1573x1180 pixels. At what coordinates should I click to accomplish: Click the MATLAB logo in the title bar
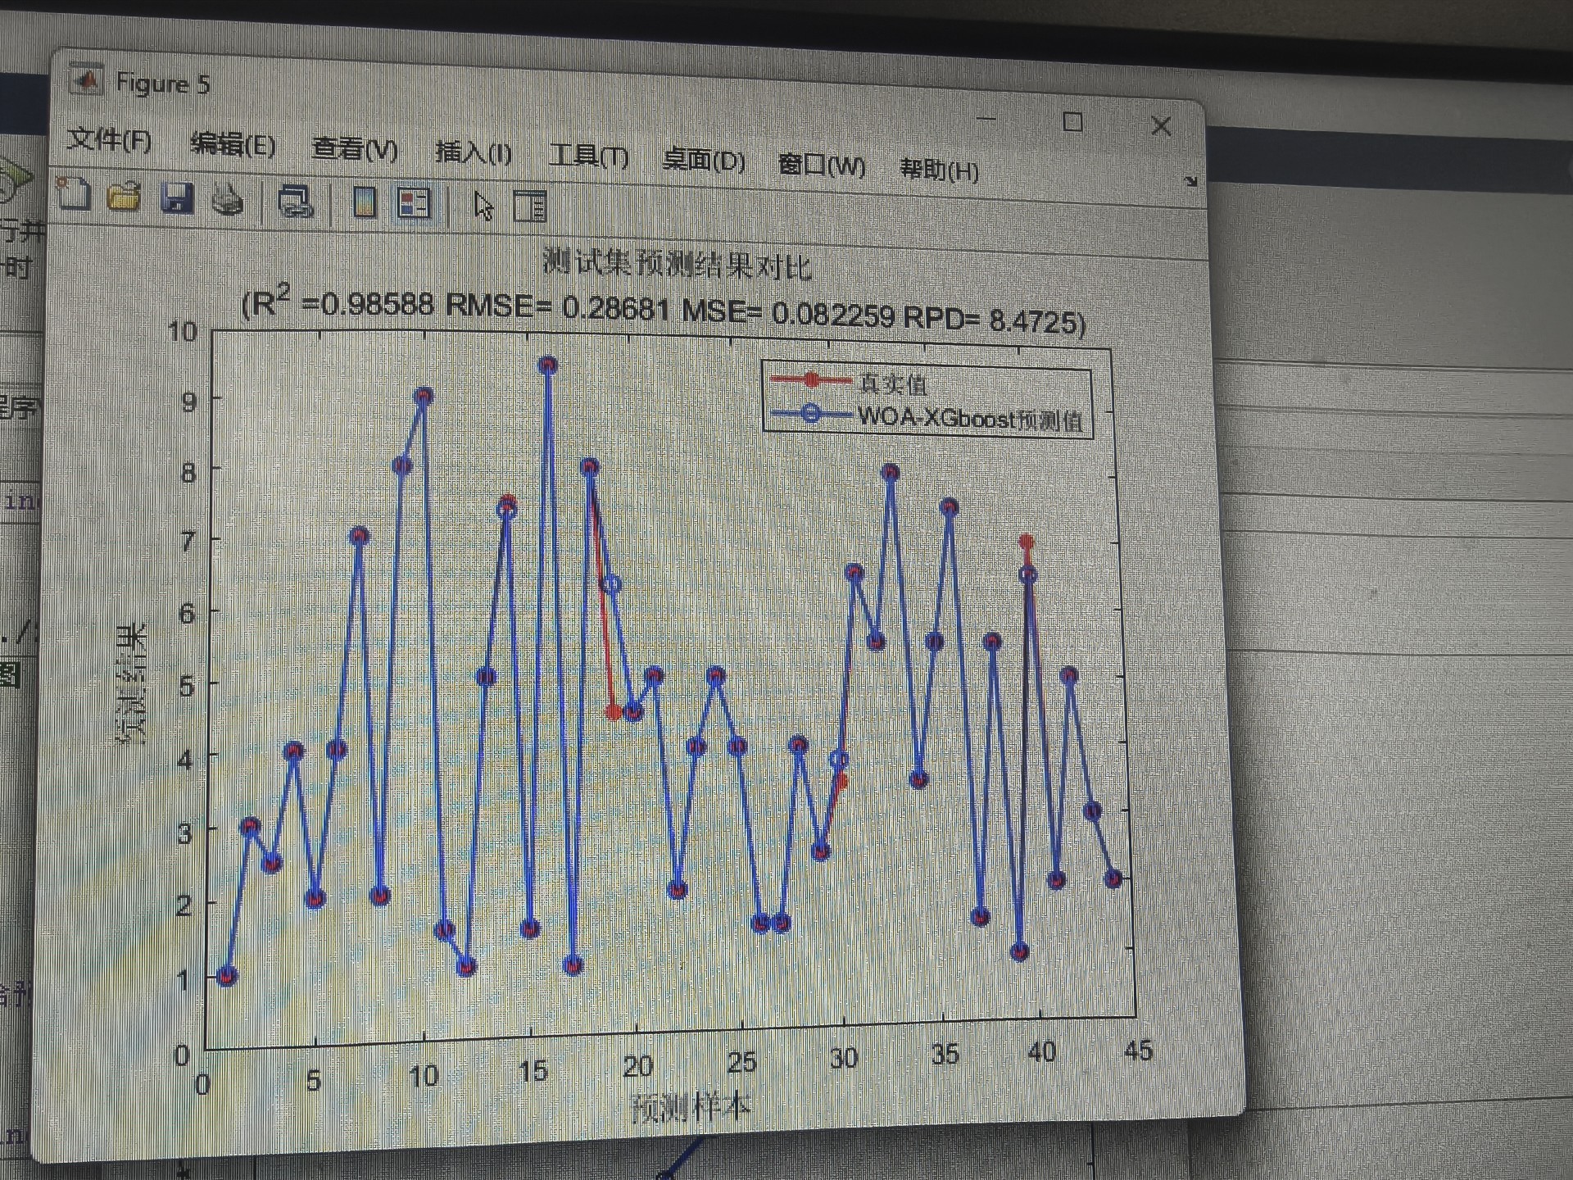[86, 80]
